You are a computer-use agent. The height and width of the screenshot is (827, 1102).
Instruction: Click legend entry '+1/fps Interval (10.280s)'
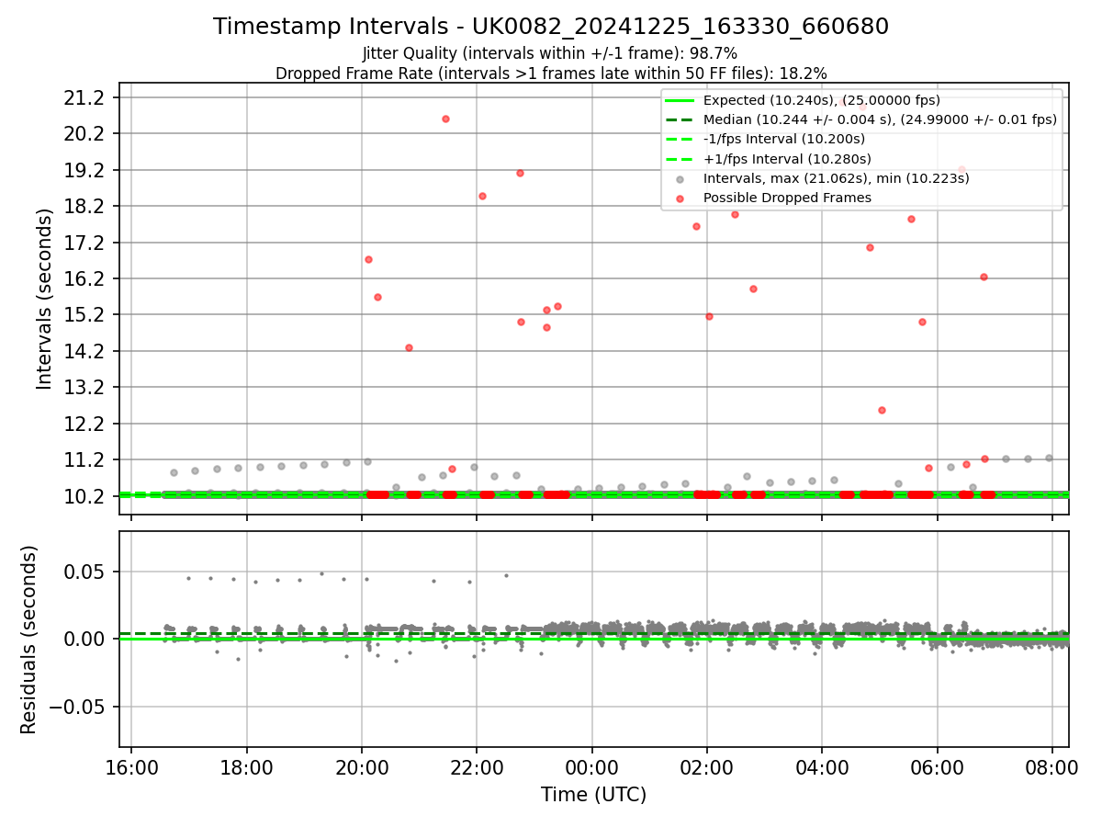click(x=787, y=159)
